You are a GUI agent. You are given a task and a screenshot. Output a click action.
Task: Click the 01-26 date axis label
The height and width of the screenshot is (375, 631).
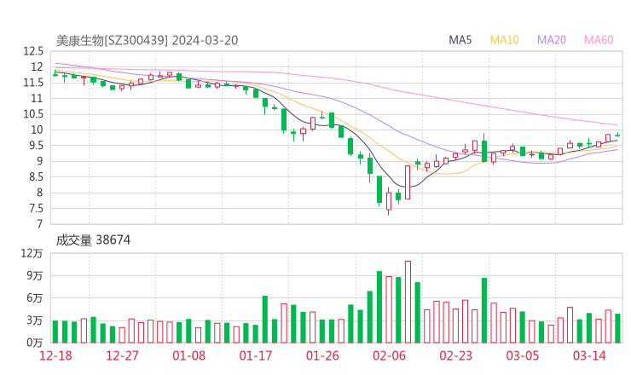point(322,355)
